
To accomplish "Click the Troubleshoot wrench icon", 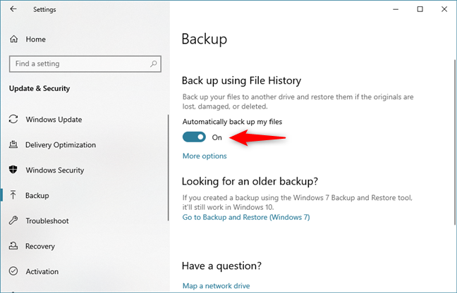I will pos(13,220).
